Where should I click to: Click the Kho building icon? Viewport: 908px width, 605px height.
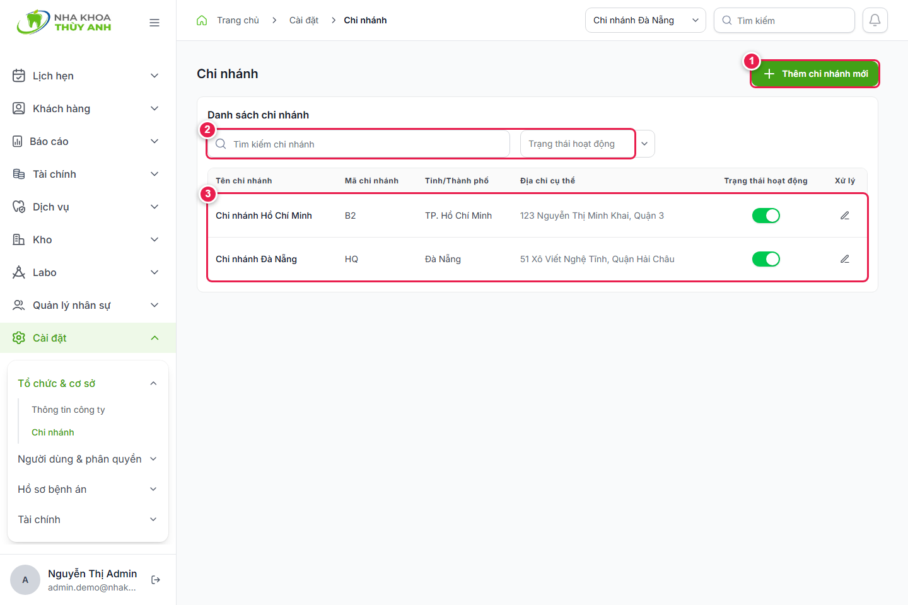click(x=19, y=239)
